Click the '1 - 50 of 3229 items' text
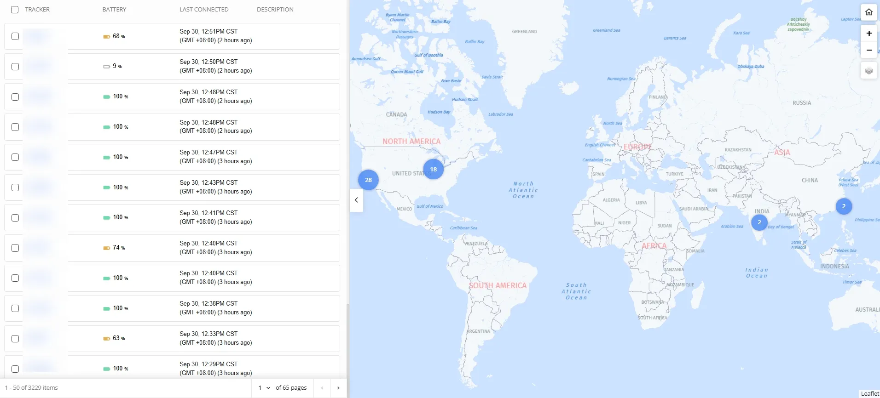The image size is (880, 398). [31, 388]
